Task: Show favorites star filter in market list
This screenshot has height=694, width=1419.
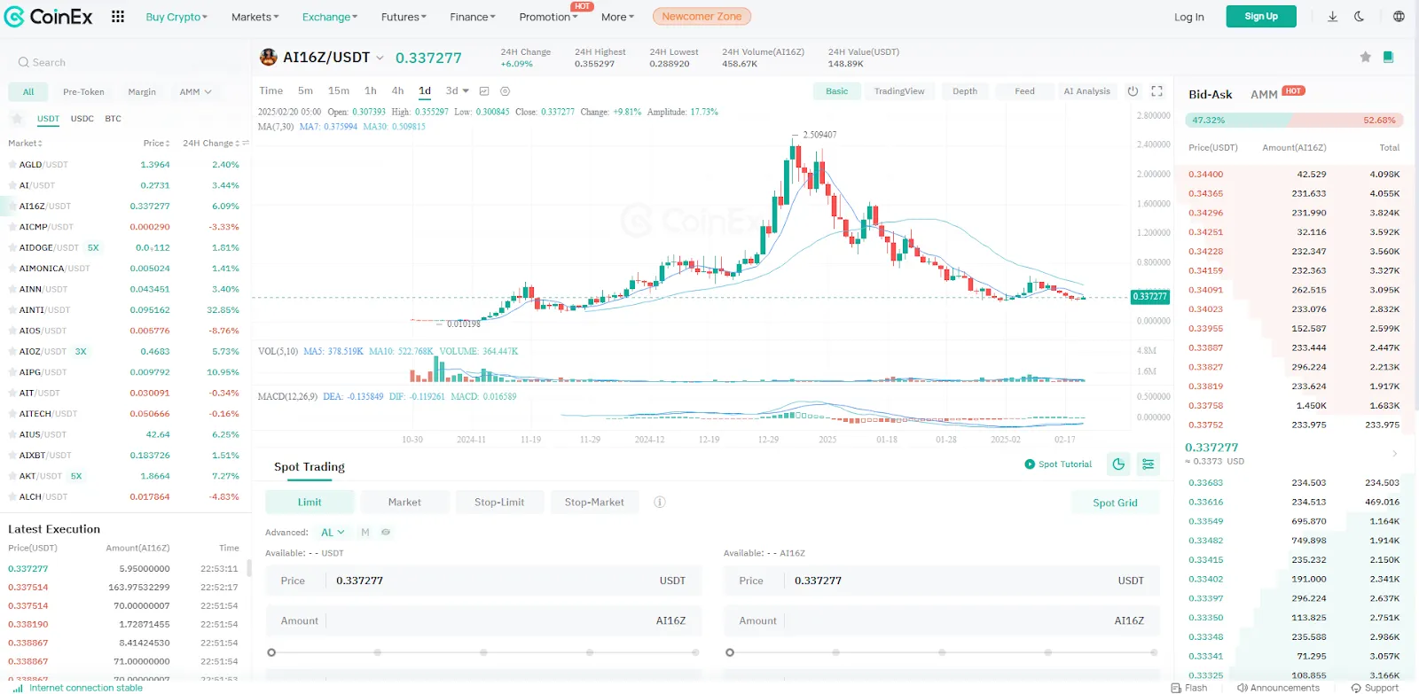Action: pos(17,119)
